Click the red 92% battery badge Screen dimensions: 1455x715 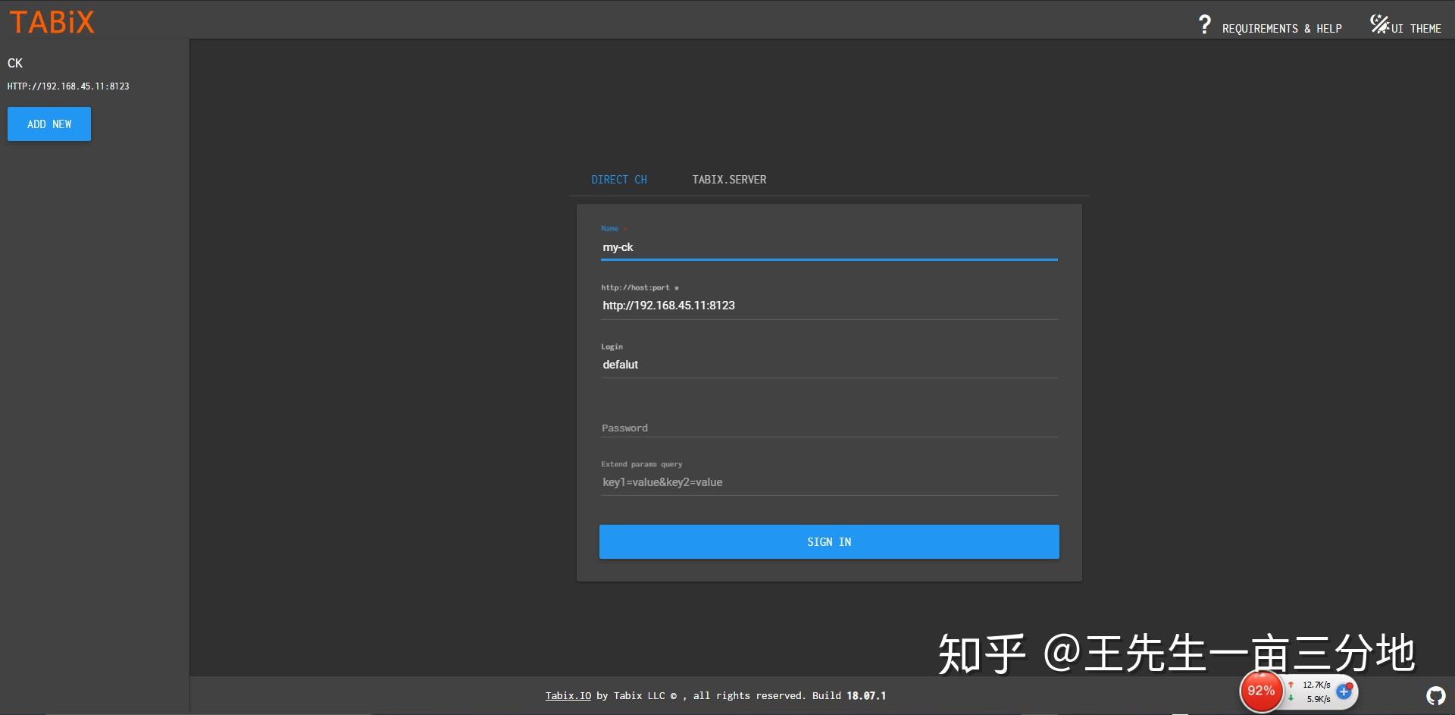pyautogui.click(x=1260, y=691)
